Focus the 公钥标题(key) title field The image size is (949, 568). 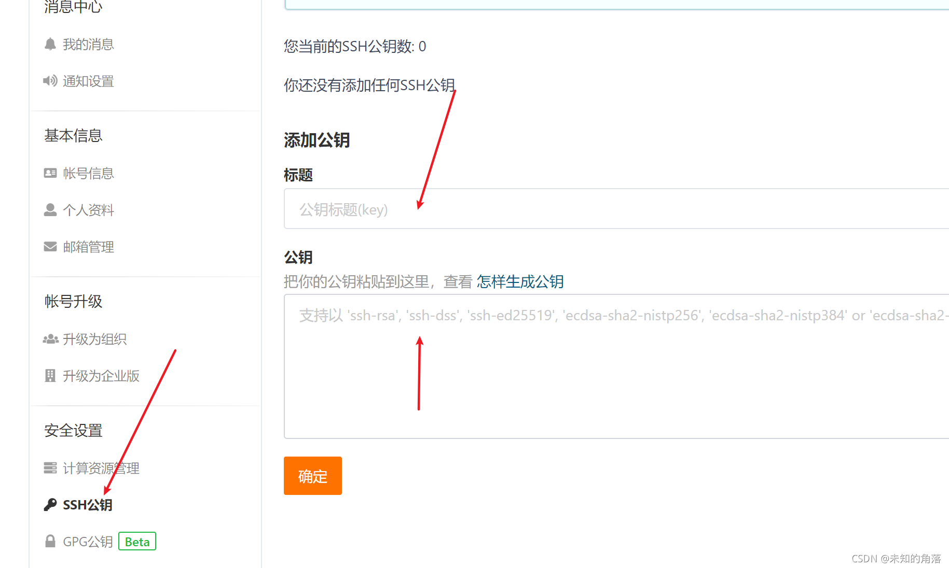pos(616,209)
